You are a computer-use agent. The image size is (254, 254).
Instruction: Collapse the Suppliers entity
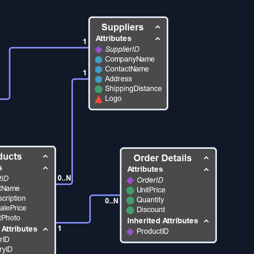(158, 27)
